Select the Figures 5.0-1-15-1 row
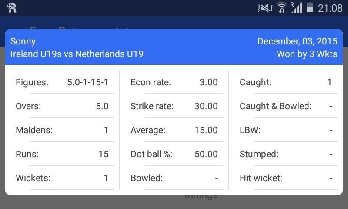Image resolution: width=348 pixels, height=209 pixels. coord(62,82)
